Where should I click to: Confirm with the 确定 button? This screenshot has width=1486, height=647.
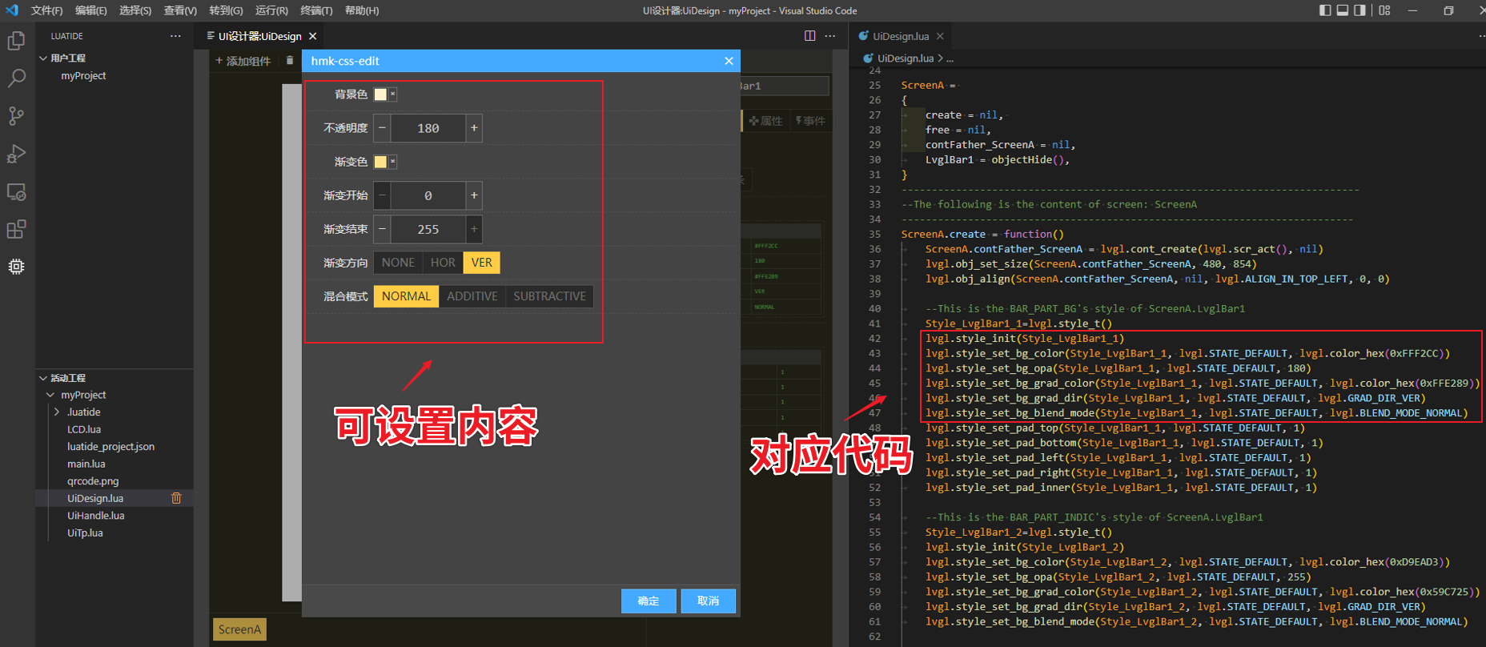(x=649, y=601)
